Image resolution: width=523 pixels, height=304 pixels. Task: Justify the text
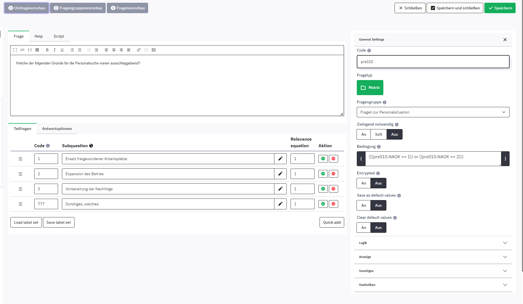pos(128,50)
